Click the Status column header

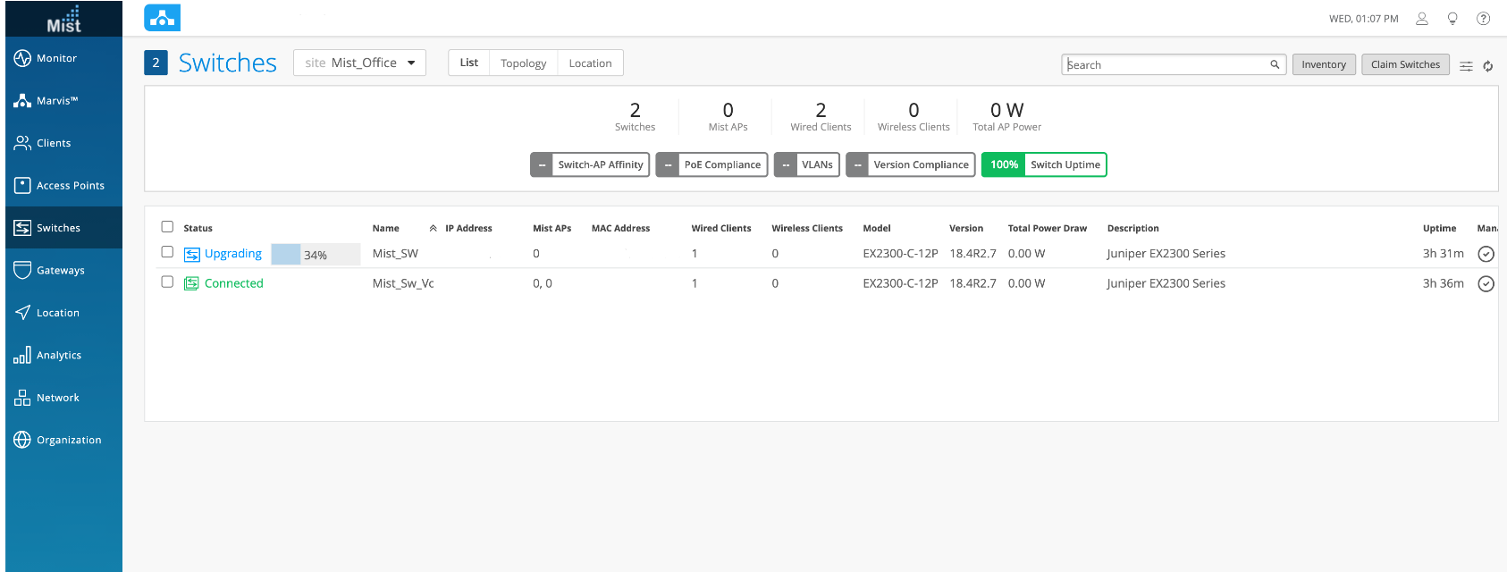click(x=198, y=229)
